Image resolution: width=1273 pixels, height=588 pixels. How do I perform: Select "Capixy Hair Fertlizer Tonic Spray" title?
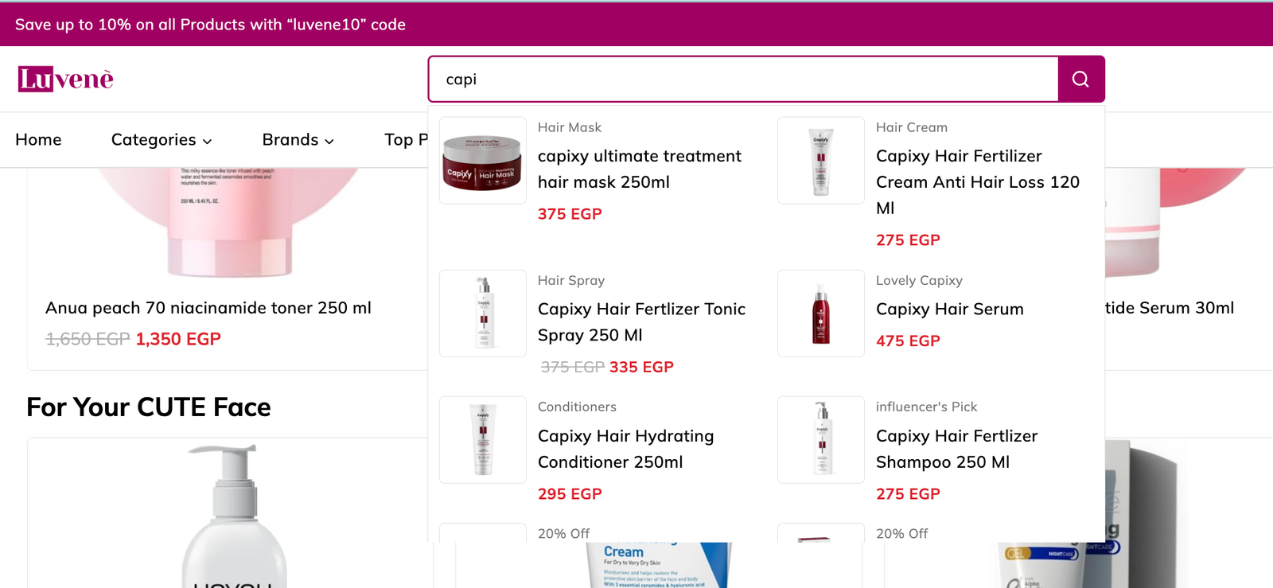641,321
